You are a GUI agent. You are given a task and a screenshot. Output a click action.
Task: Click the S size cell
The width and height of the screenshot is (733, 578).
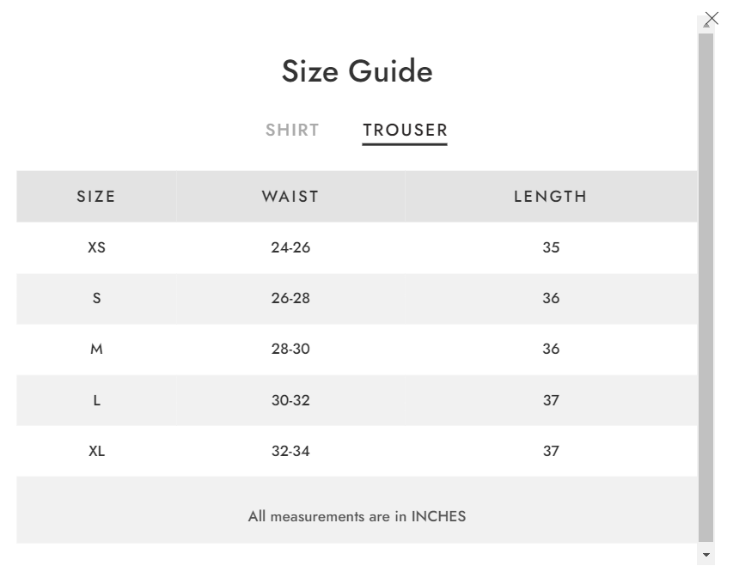[97, 298]
